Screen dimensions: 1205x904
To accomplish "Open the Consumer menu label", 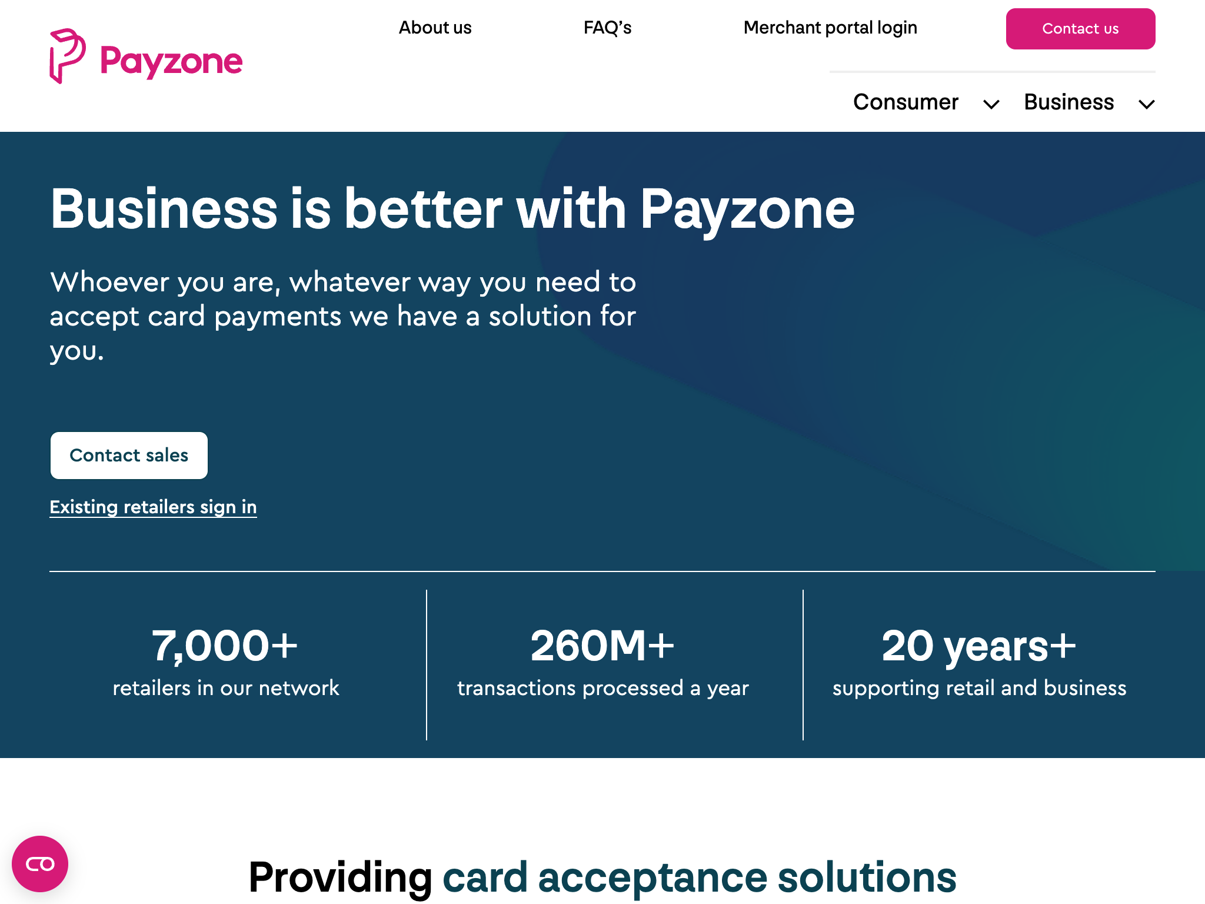I will [906, 102].
